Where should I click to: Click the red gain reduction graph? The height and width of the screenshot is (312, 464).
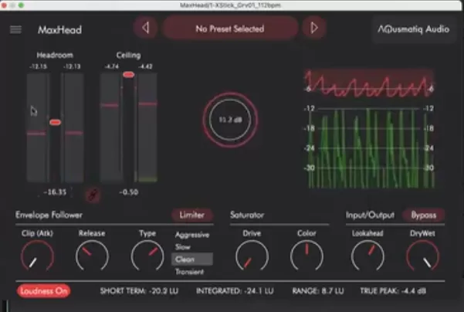[x=369, y=84]
